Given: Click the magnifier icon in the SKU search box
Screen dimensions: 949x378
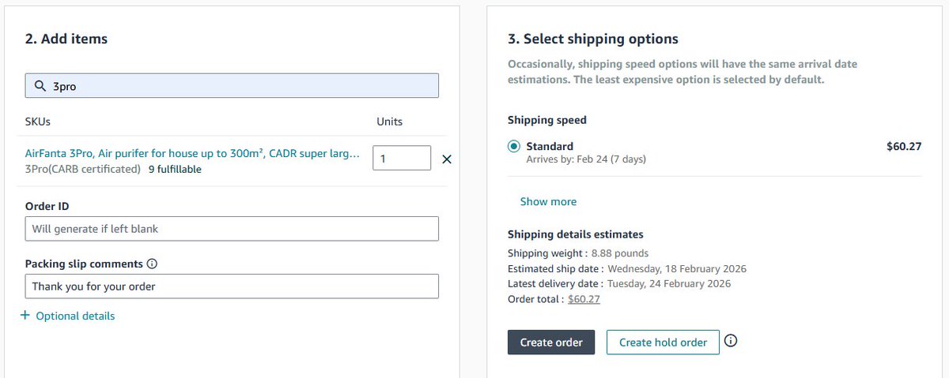Looking at the screenshot, I should pos(39,86).
